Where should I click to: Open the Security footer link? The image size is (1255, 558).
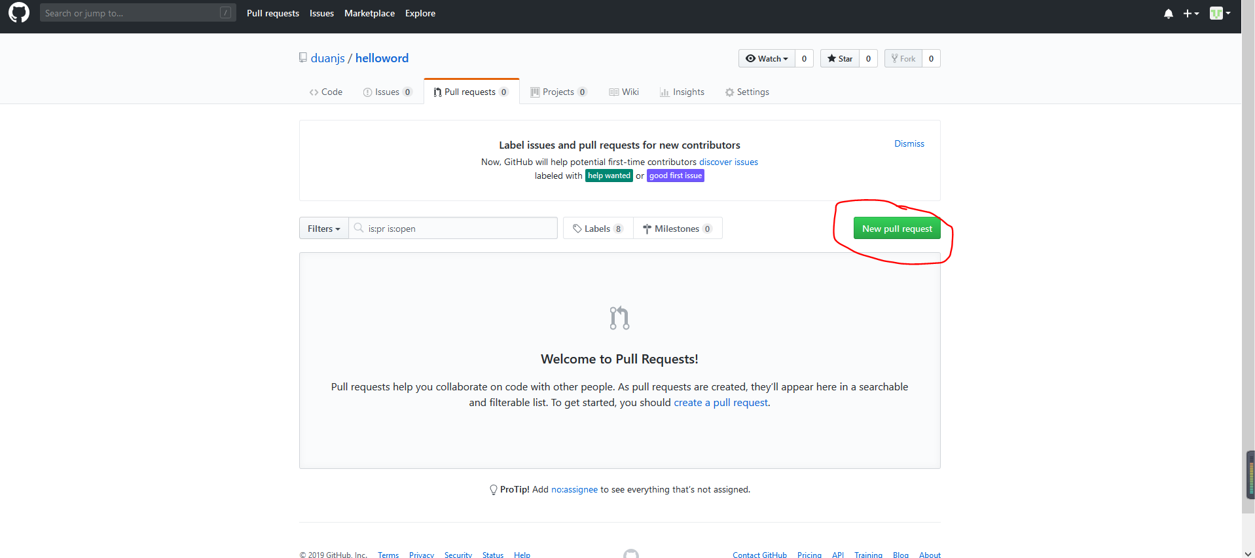458,555
